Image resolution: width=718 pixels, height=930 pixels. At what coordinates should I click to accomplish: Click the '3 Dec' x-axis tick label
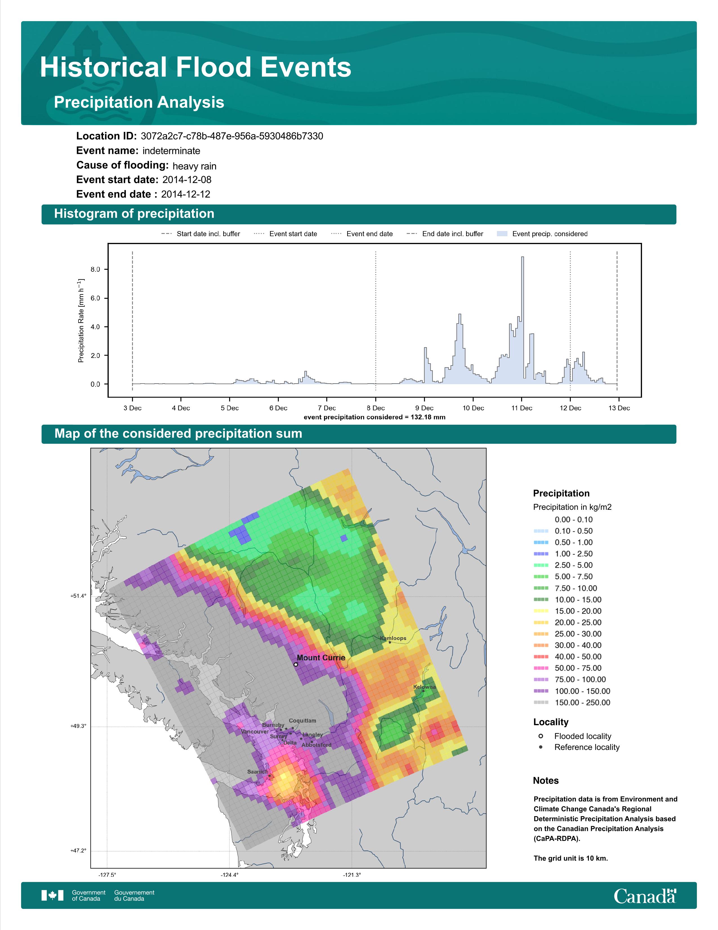coord(132,408)
